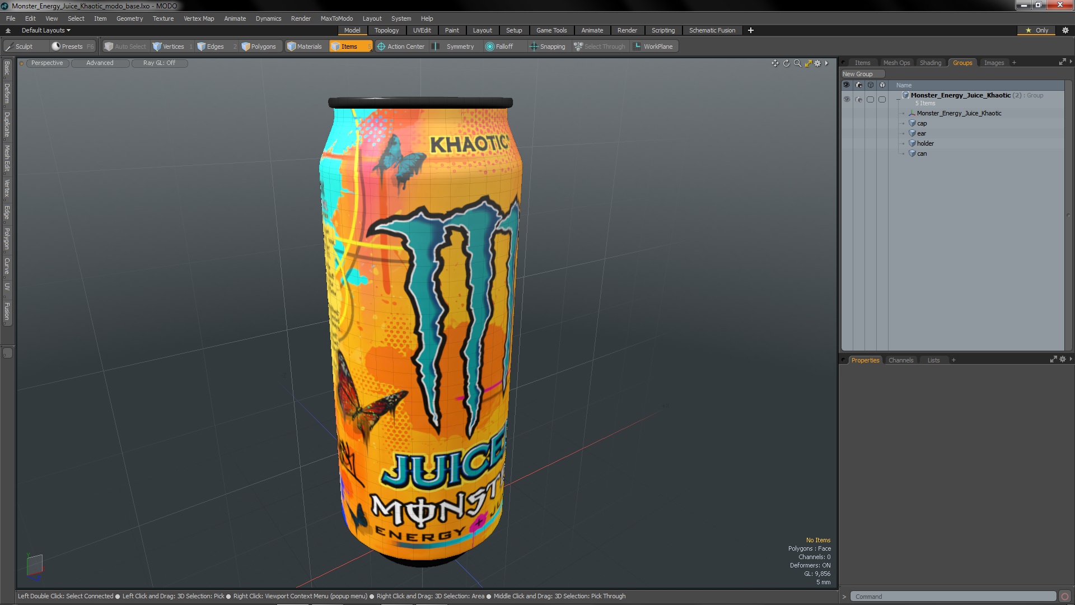
Task: Open Properties panel settings gear
Action: pyautogui.click(x=1063, y=360)
